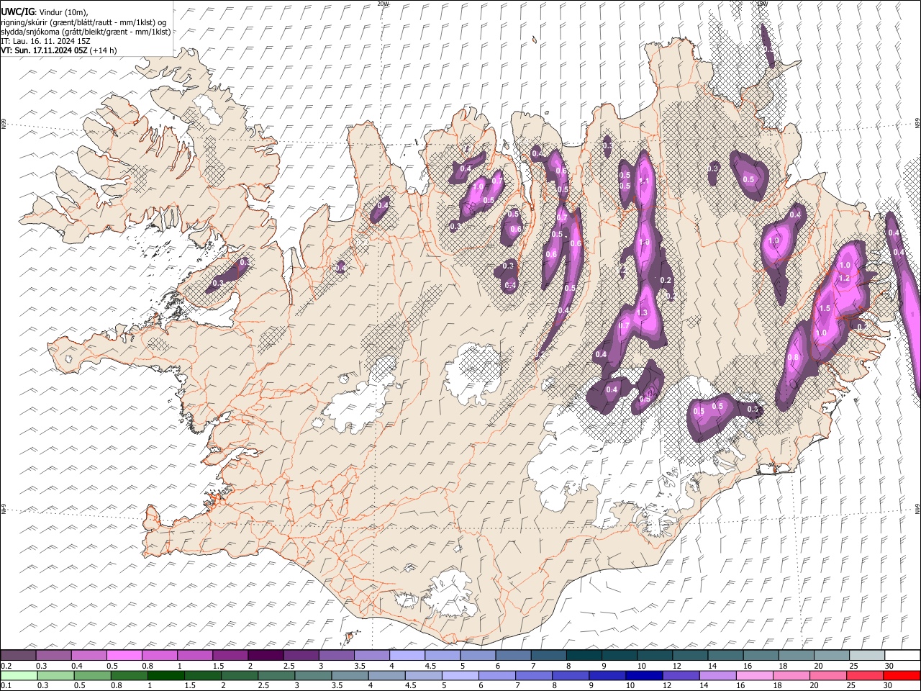Click the 30 label in the bottom legend row
The height and width of the screenshot is (691, 921).
(x=889, y=685)
